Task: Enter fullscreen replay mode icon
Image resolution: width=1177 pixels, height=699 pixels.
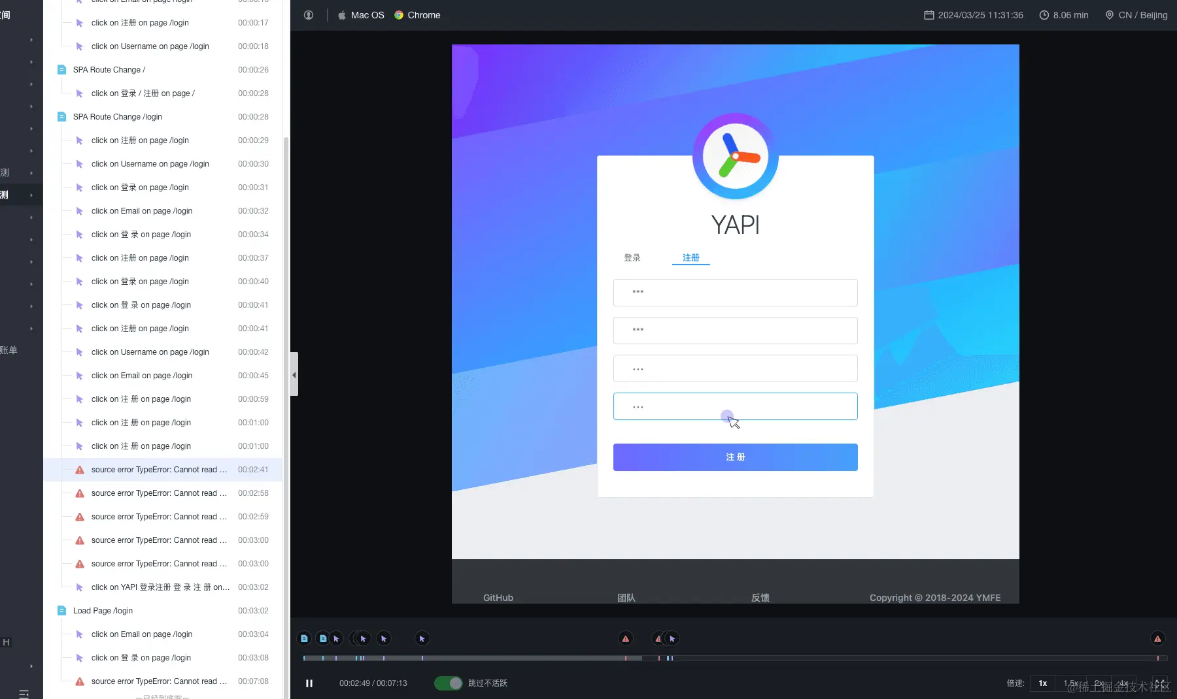Action: 1159,683
